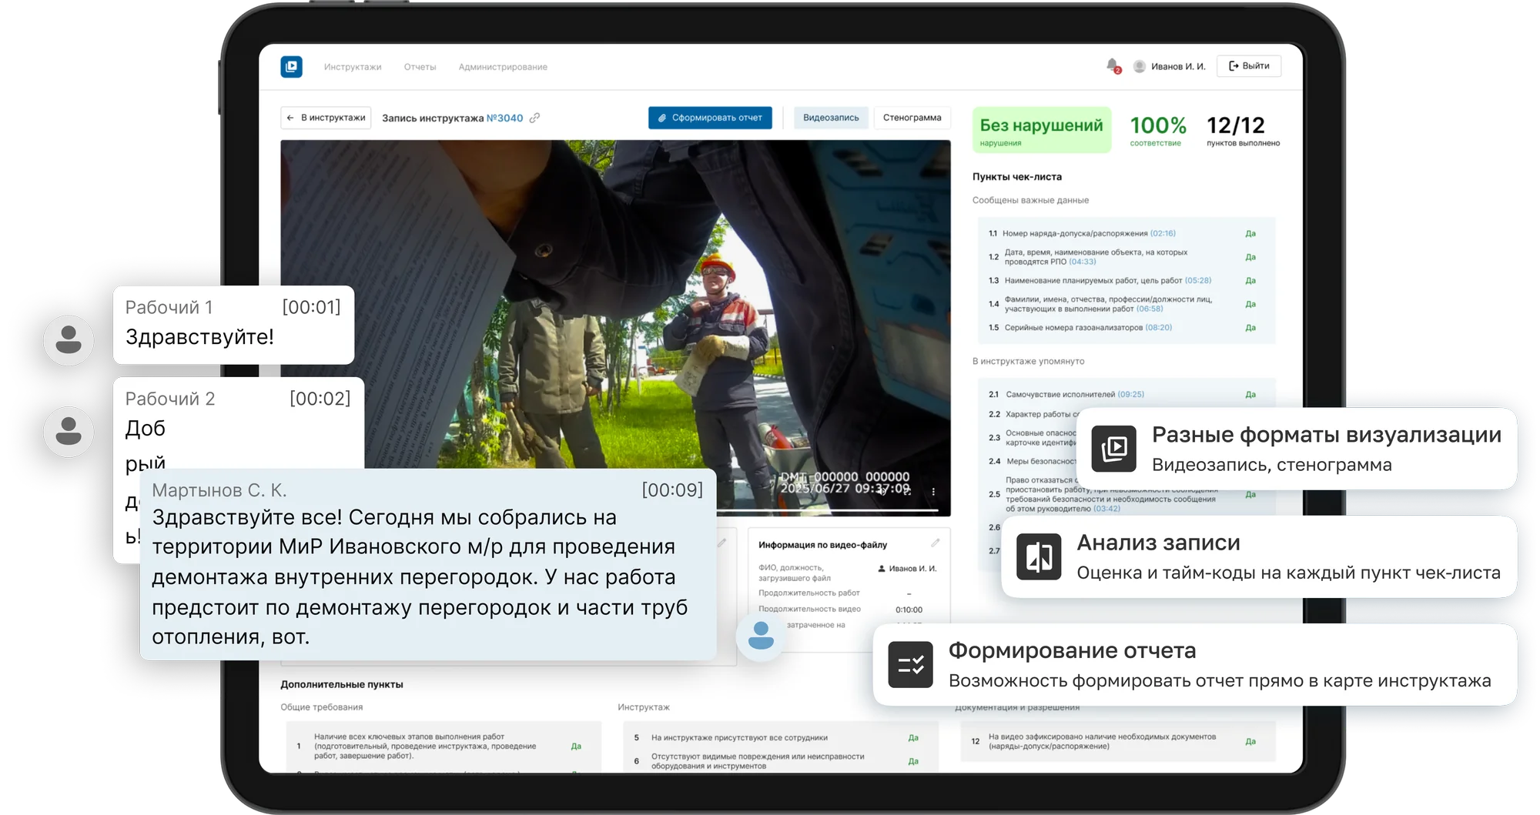This screenshot has height=815, width=1540.
Task: Select row Наличие всех ключевых этапов выполнения
Action: point(444,746)
